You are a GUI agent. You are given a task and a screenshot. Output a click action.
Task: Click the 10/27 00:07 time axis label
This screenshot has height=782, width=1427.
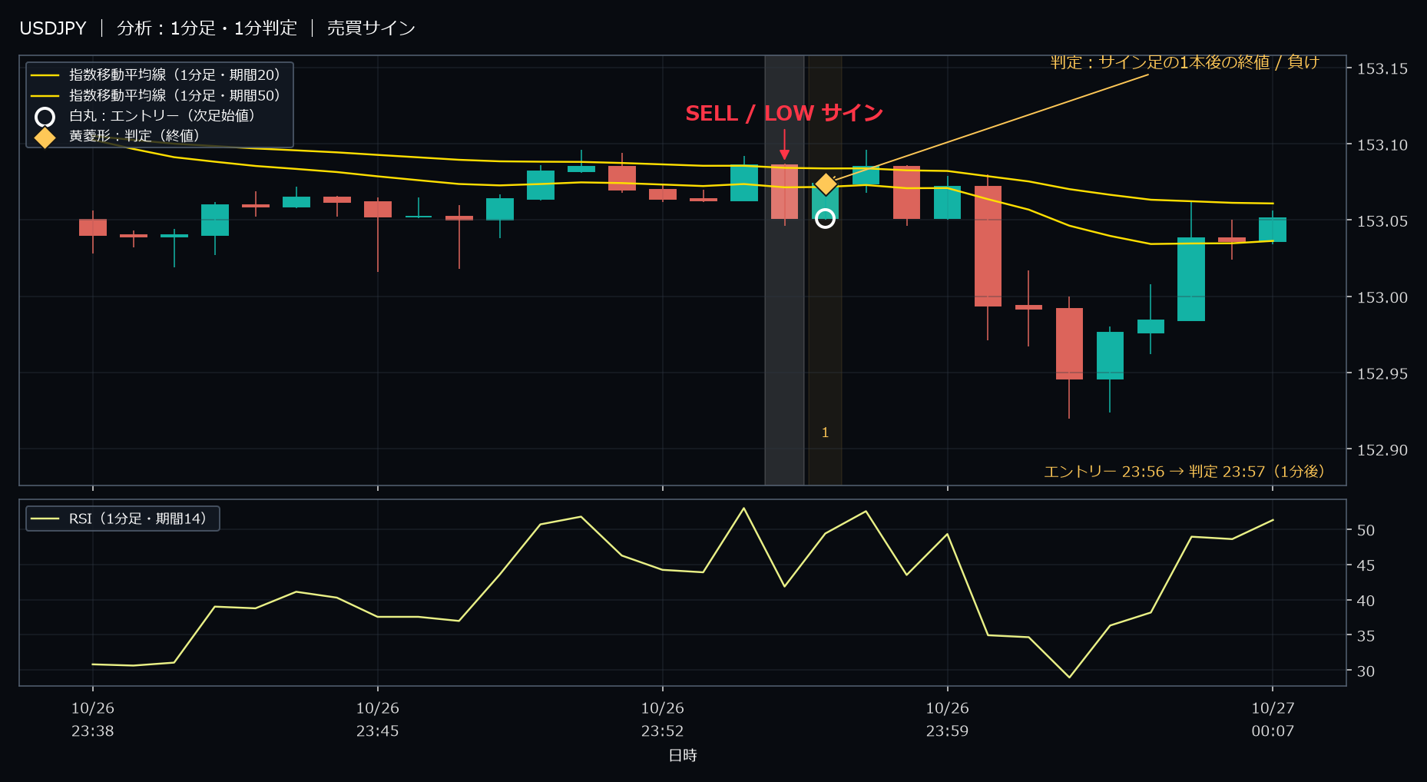(x=1273, y=720)
